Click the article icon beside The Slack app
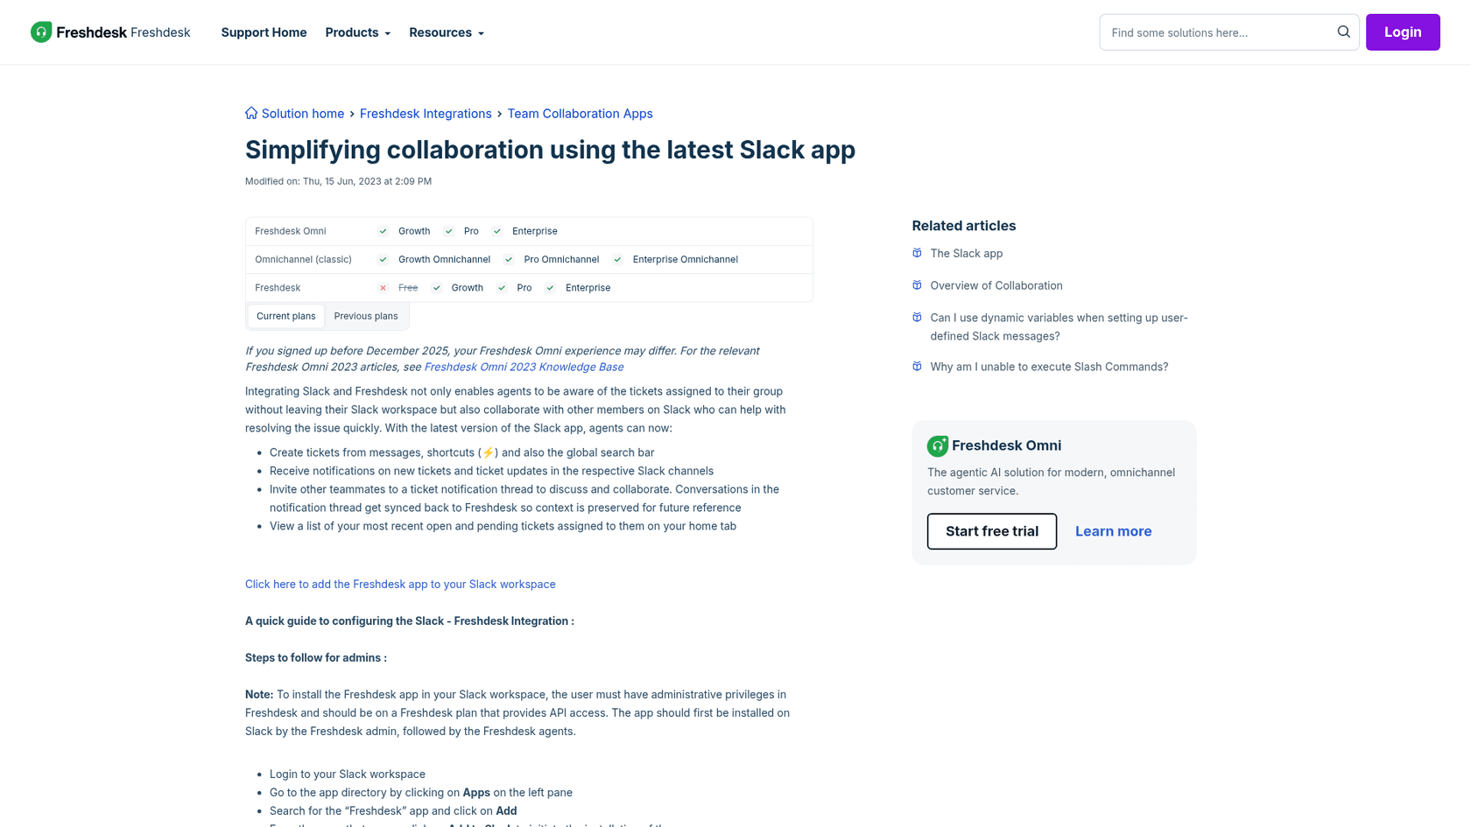 tap(917, 253)
